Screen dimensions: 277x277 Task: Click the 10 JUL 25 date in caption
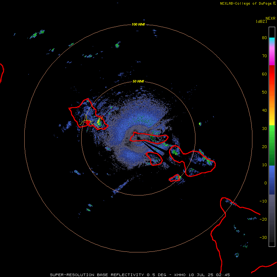coord(201,275)
